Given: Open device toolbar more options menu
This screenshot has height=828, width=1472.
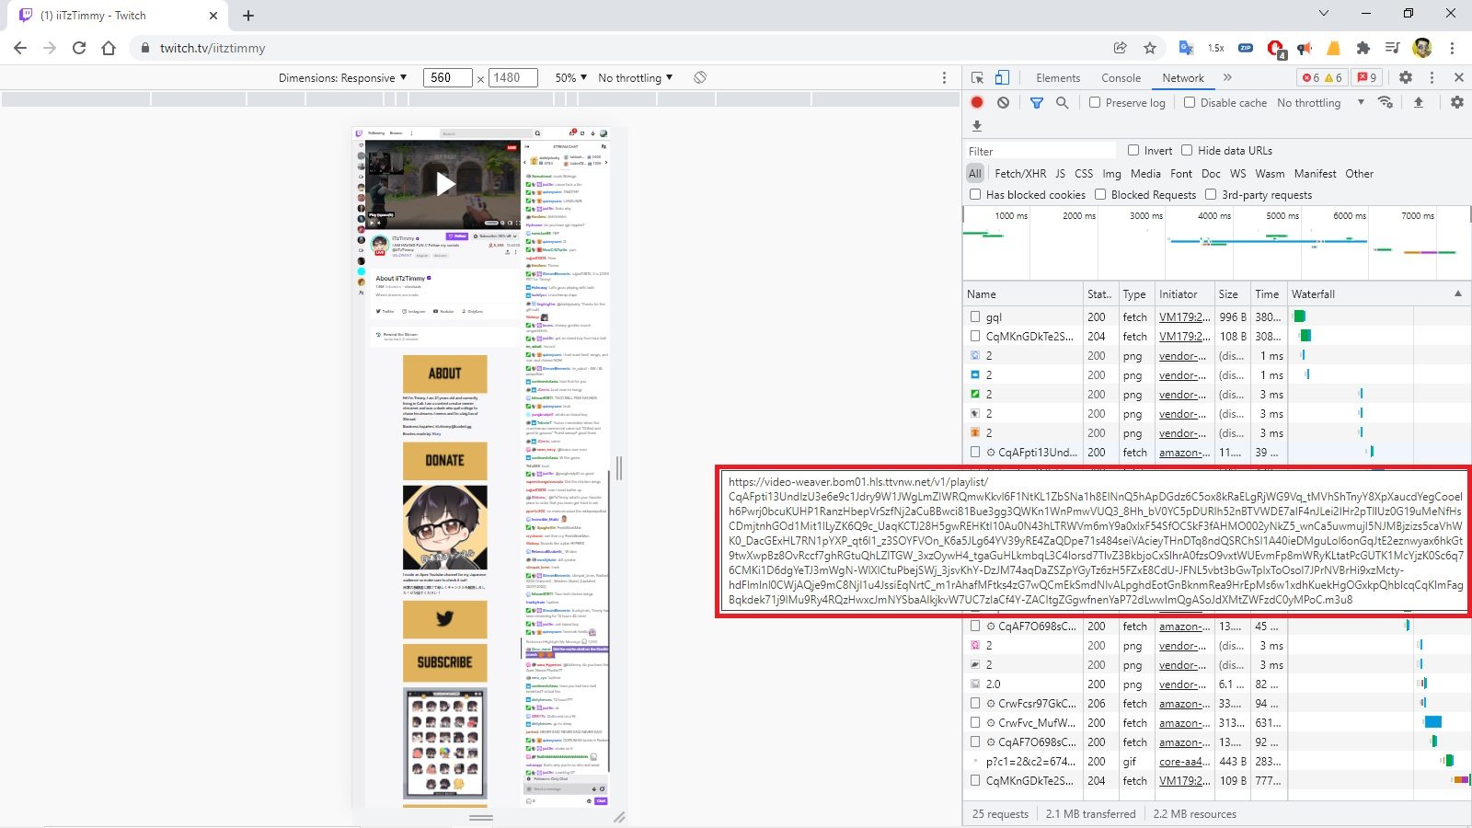Looking at the screenshot, I should [944, 78].
